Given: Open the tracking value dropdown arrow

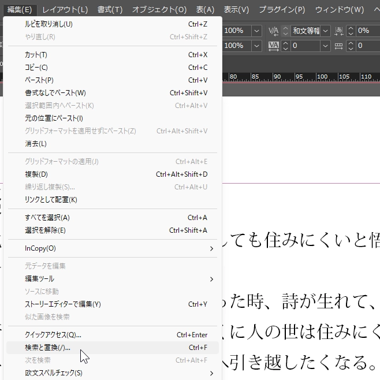Looking at the screenshot, I should [x=326, y=46].
